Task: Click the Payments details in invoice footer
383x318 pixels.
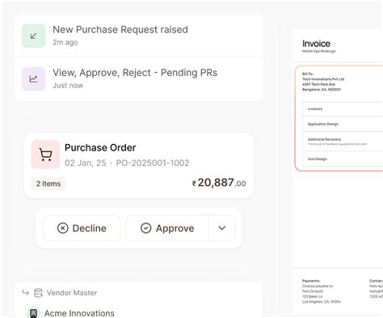Action: click(x=322, y=291)
